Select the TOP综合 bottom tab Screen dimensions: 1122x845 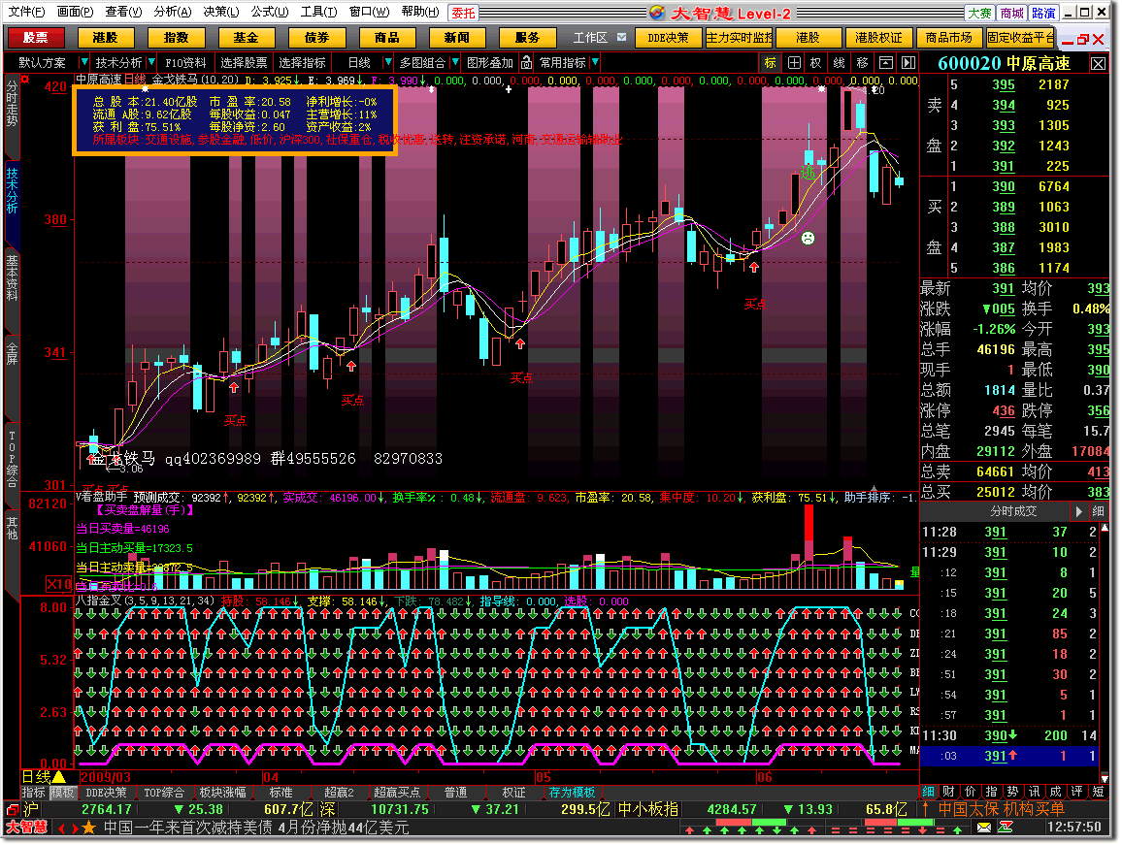[164, 793]
